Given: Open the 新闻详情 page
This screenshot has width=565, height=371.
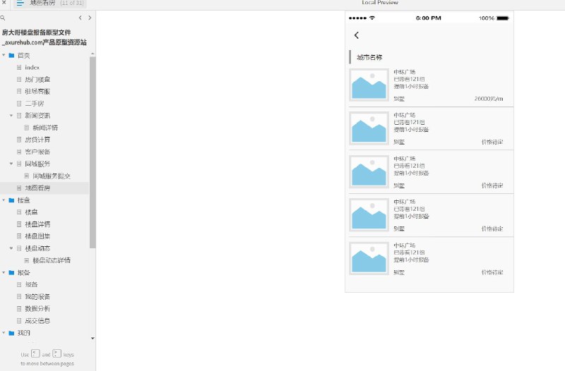Looking at the screenshot, I should 45,128.
